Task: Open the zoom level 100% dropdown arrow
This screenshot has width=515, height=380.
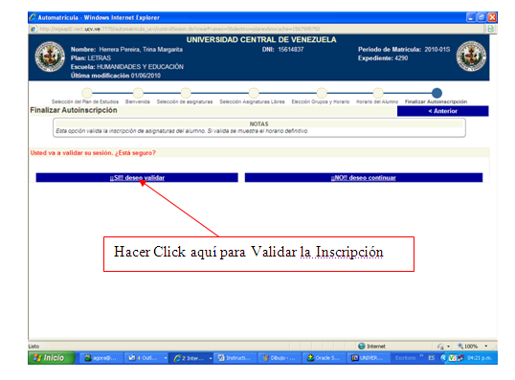Action: pos(485,346)
